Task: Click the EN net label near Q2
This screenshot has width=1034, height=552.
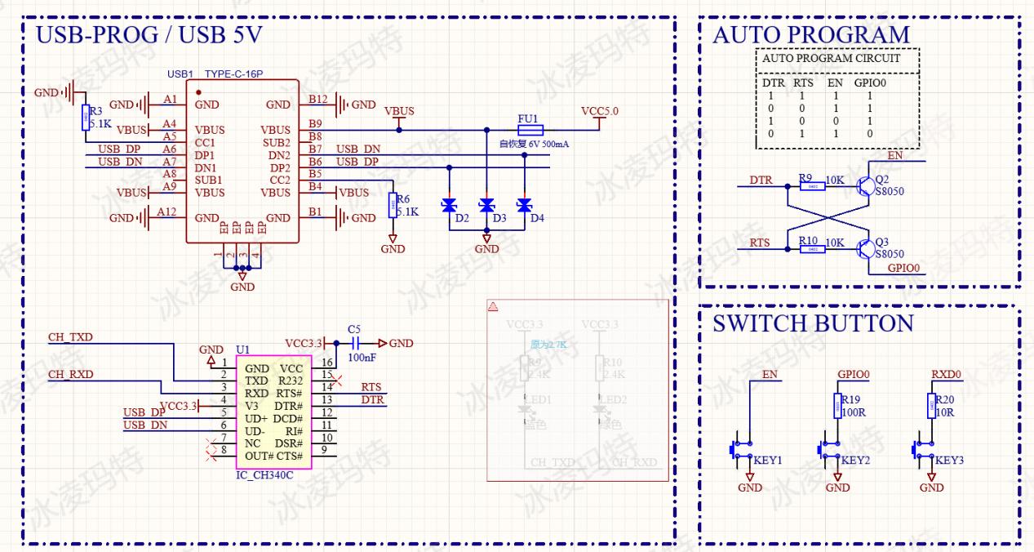Action: 895,155
